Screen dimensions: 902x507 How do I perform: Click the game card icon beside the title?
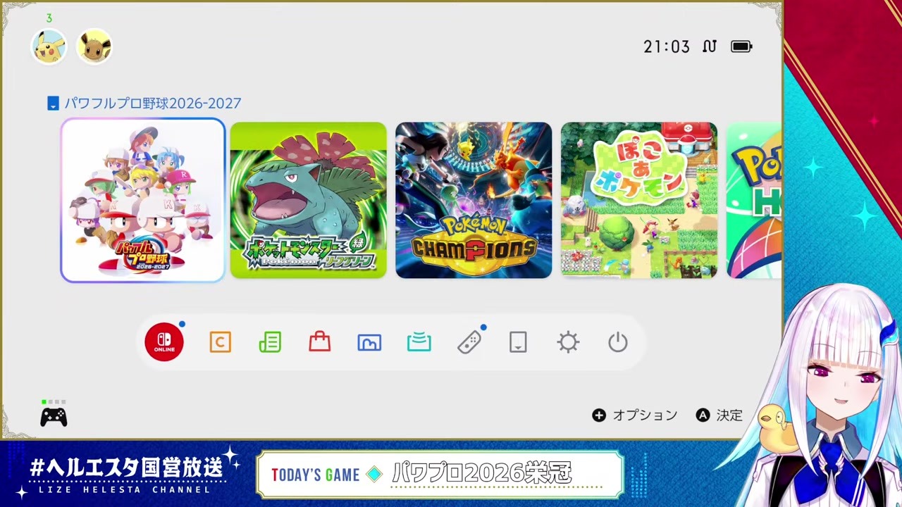[53, 104]
